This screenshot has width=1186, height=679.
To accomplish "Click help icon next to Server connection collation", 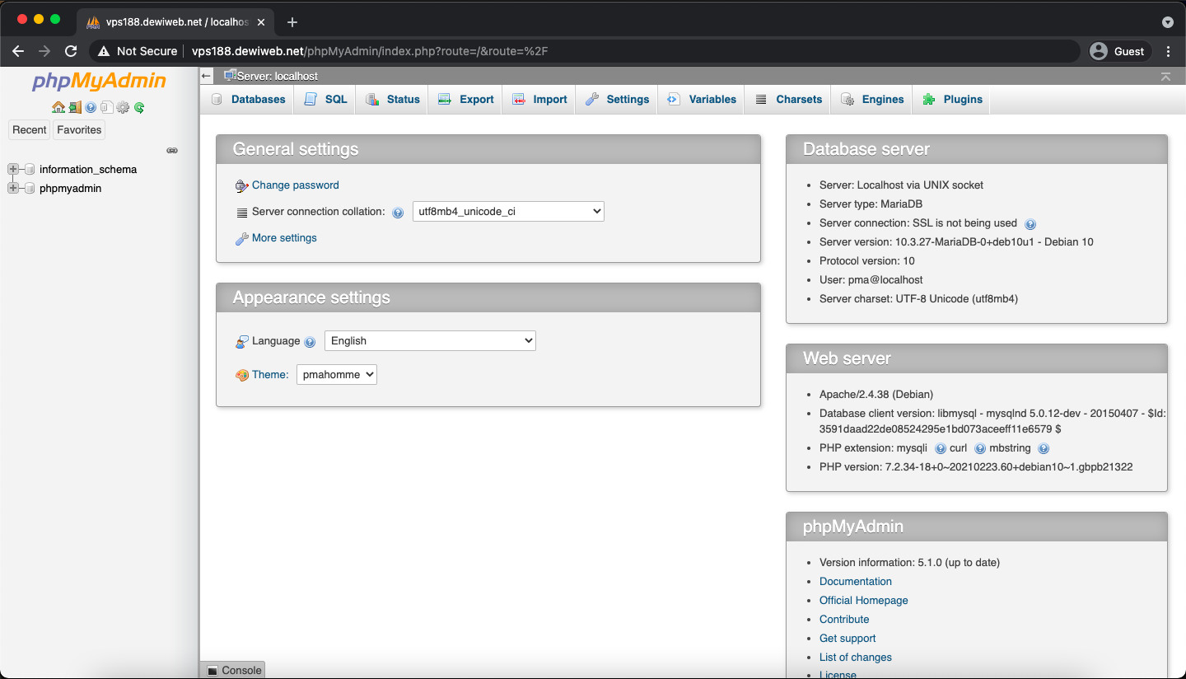I will click(398, 213).
